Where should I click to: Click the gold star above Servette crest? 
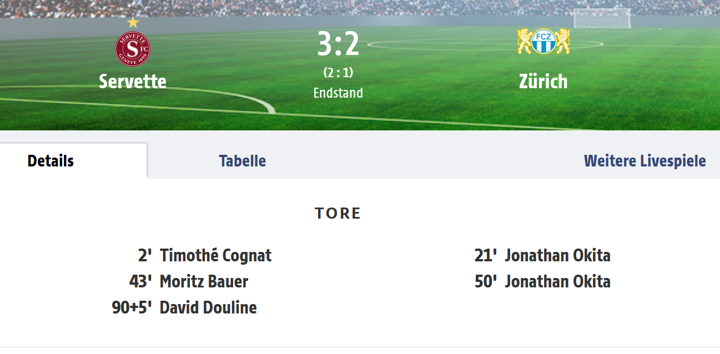(x=133, y=23)
